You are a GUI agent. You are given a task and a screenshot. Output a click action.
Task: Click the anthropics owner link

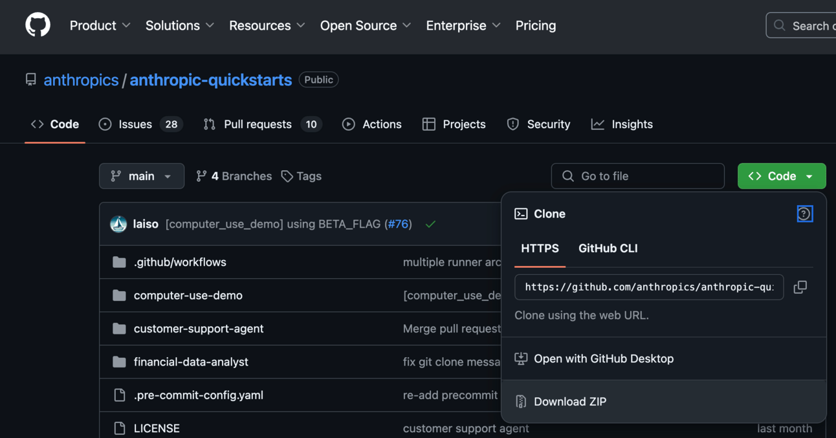pos(81,80)
